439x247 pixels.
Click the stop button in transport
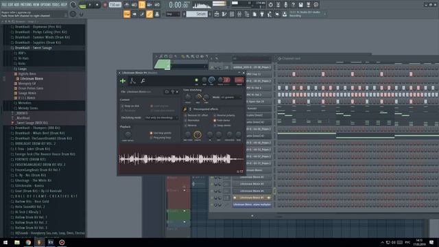point(97,5)
